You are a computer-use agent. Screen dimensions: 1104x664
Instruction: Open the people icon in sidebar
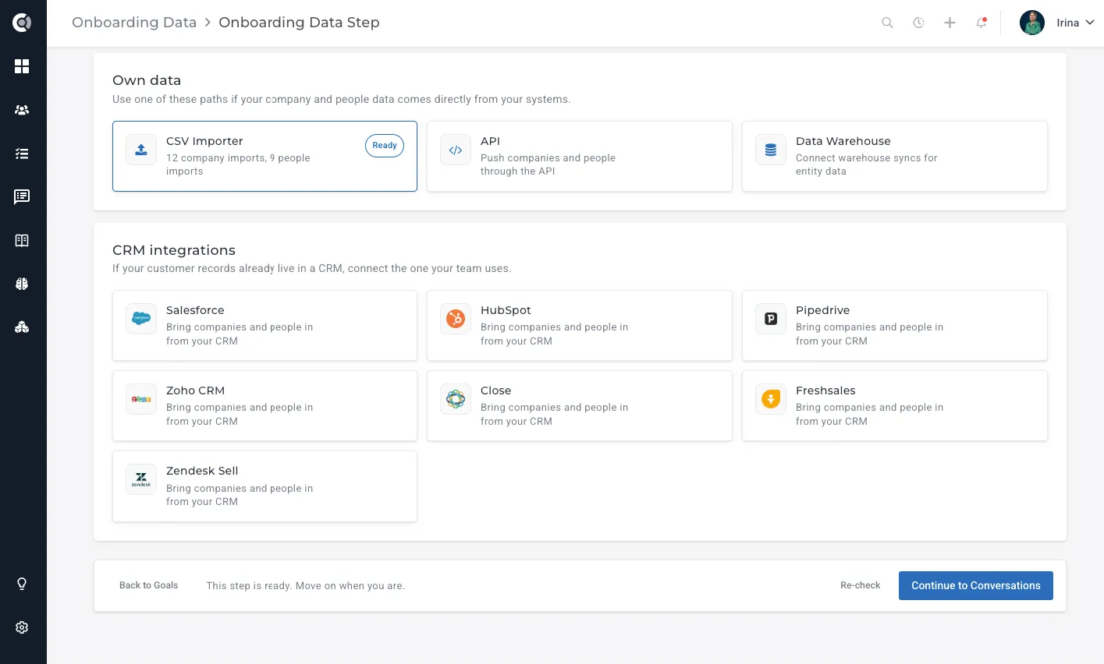22,110
